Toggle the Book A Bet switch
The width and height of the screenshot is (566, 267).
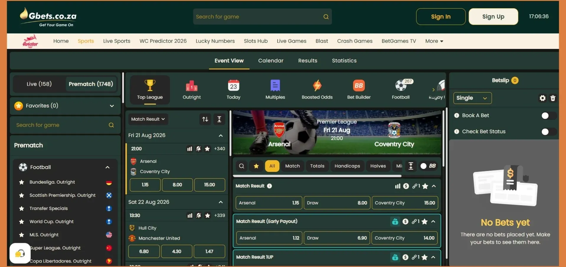[x=548, y=116]
